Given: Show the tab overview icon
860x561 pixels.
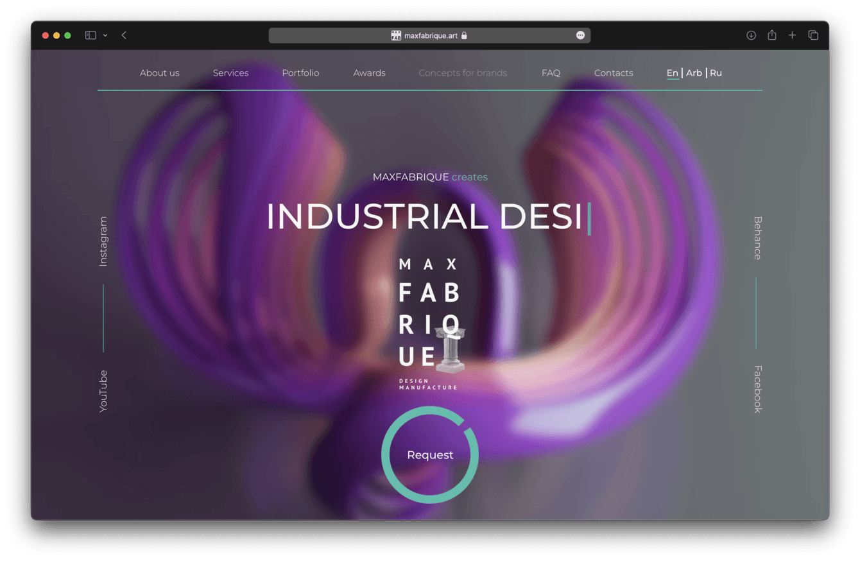Looking at the screenshot, I should pyautogui.click(x=813, y=35).
